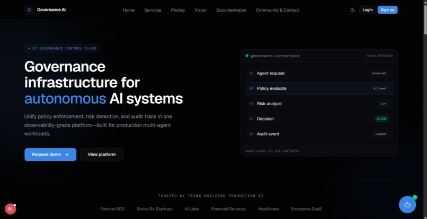Open Documentation nav item
This screenshot has width=427, height=219.
tap(231, 10)
